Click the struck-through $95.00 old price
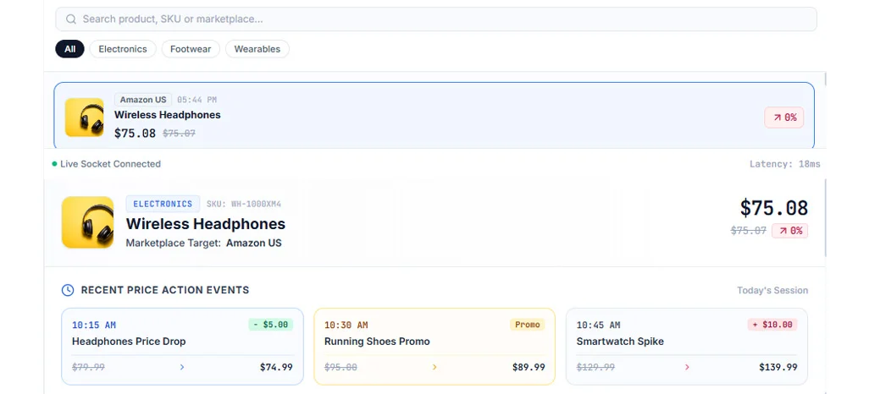Viewport: 869px width, 394px height. tap(340, 368)
